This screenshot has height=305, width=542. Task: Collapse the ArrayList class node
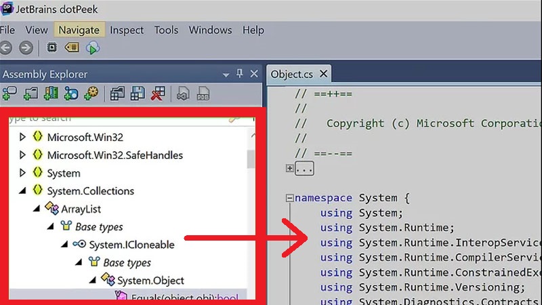tap(37, 209)
